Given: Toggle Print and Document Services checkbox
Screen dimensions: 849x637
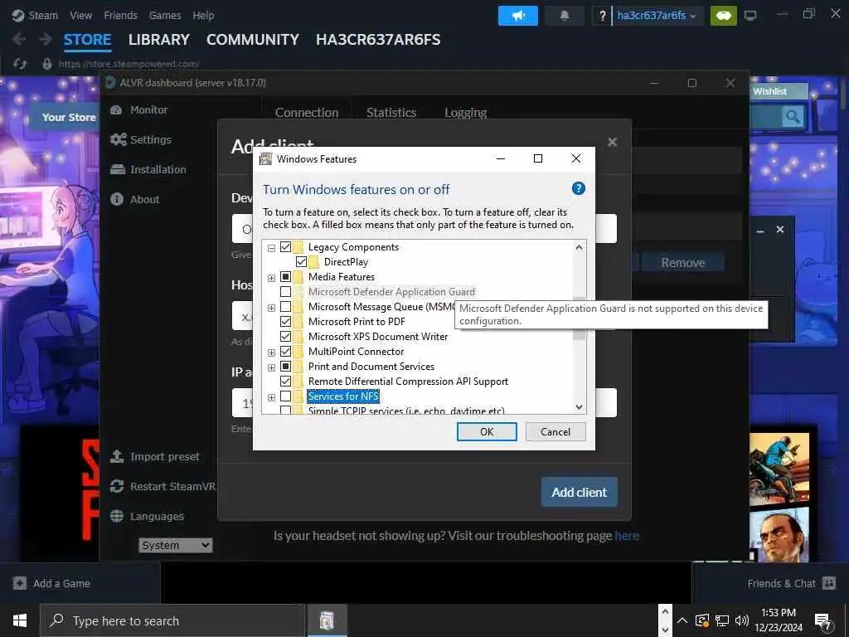Looking at the screenshot, I should [x=285, y=367].
